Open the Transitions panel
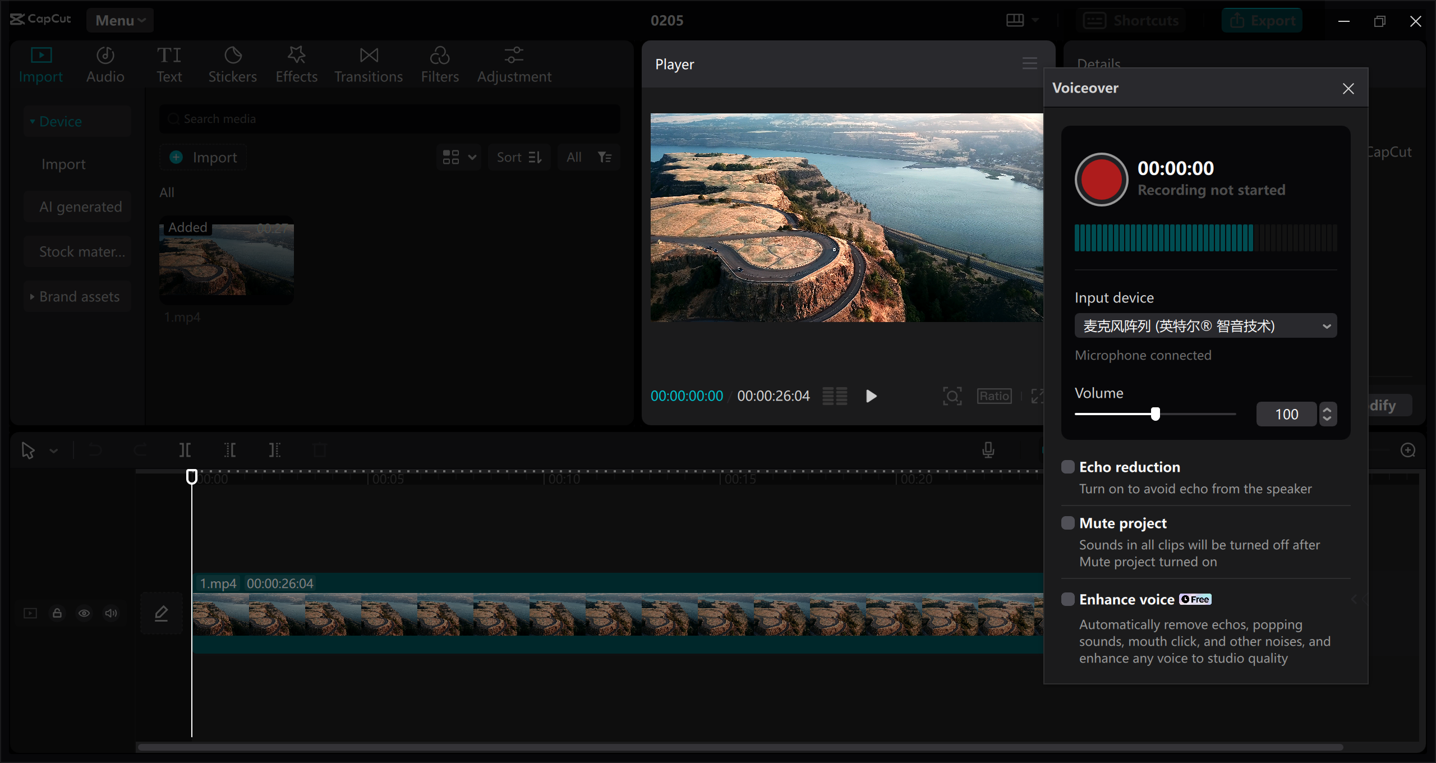The height and width of the screenshot is (763, 1436). (x=368, y=63)
